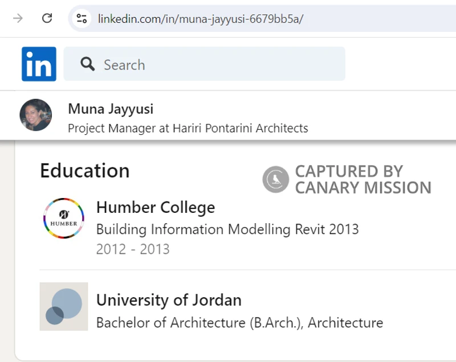Reload the page with the refresh icon
456x362 pixels.
pos(47,18)
